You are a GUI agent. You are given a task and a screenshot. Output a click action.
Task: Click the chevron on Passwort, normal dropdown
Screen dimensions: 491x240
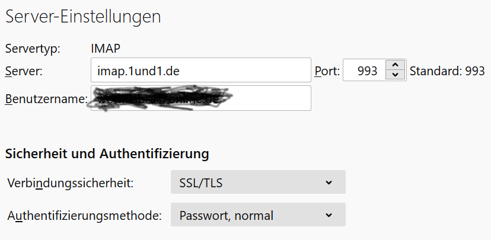point(329,215)
